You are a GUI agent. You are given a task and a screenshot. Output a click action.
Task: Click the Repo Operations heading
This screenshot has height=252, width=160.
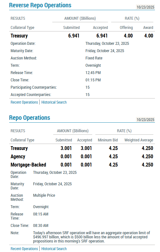(30, 118)
